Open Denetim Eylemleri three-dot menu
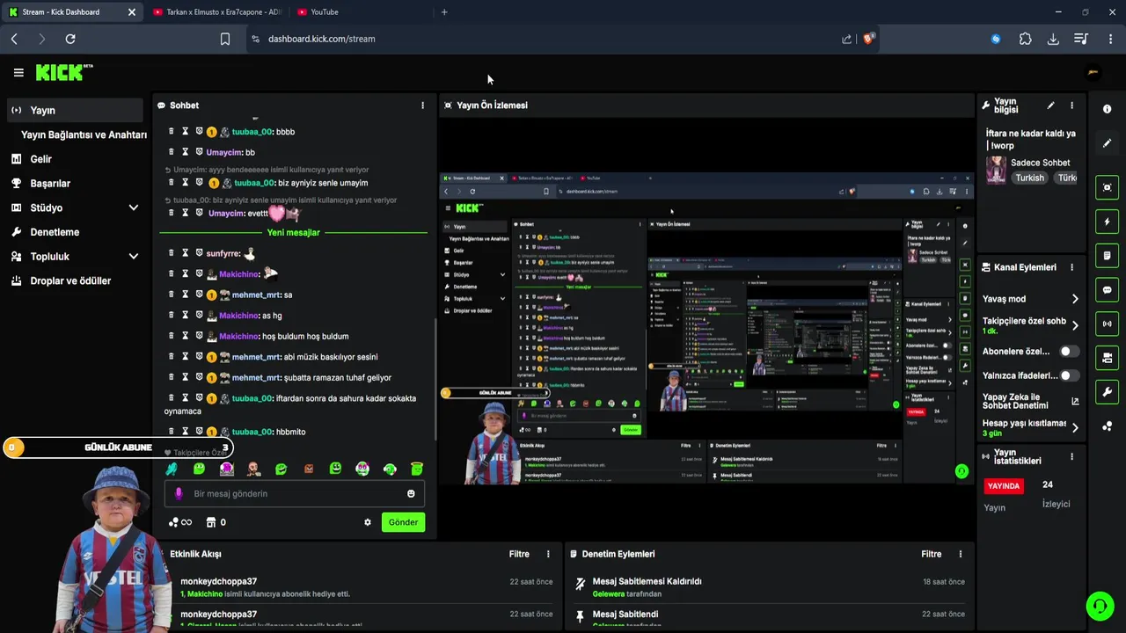Screen dimensions: 1126x633 pyautogui.click(x=961, y=554)
